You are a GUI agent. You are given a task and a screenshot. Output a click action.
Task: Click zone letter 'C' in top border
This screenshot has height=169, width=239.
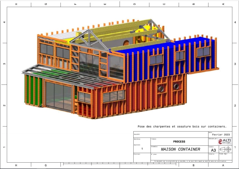tap(164, 4)
